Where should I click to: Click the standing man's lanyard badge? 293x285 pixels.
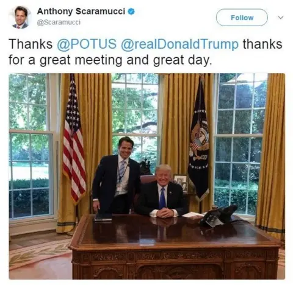[119, 188]
